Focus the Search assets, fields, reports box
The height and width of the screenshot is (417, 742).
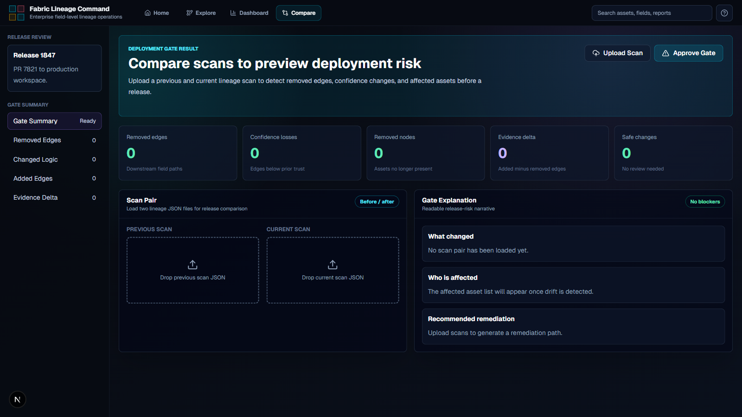tap(652, 13)
